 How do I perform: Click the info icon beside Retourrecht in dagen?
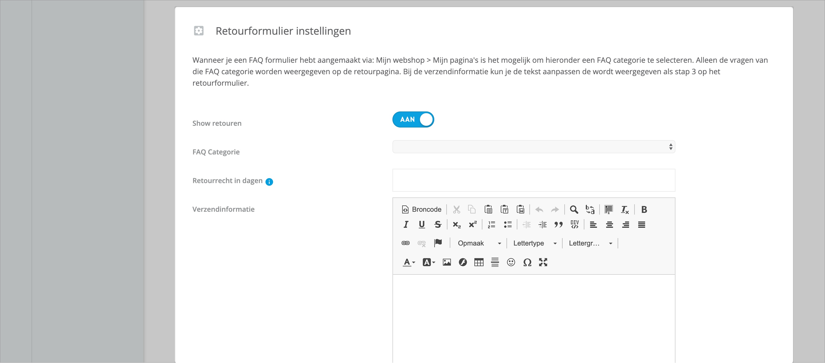[x=269, y=182]
